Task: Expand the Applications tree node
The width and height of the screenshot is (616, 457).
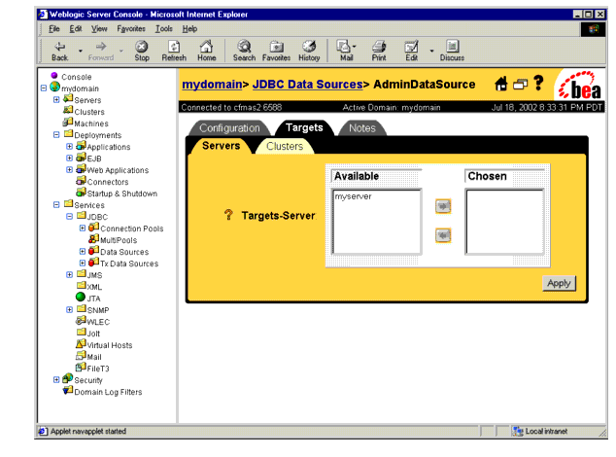Action: [x=70, y=146]
